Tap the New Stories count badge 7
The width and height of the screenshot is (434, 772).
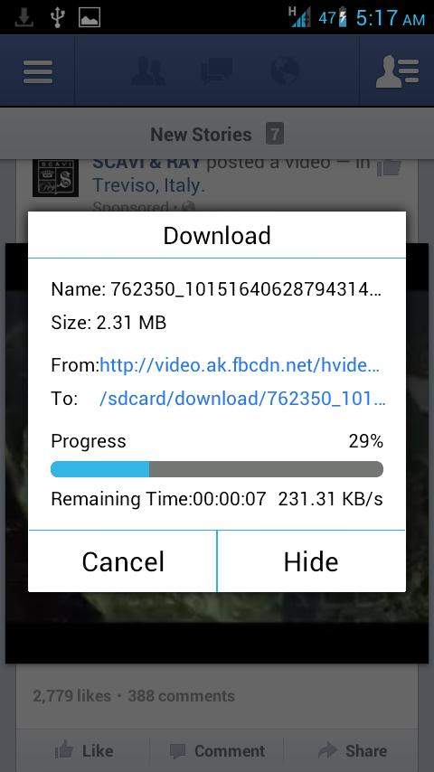click(275, 134)
